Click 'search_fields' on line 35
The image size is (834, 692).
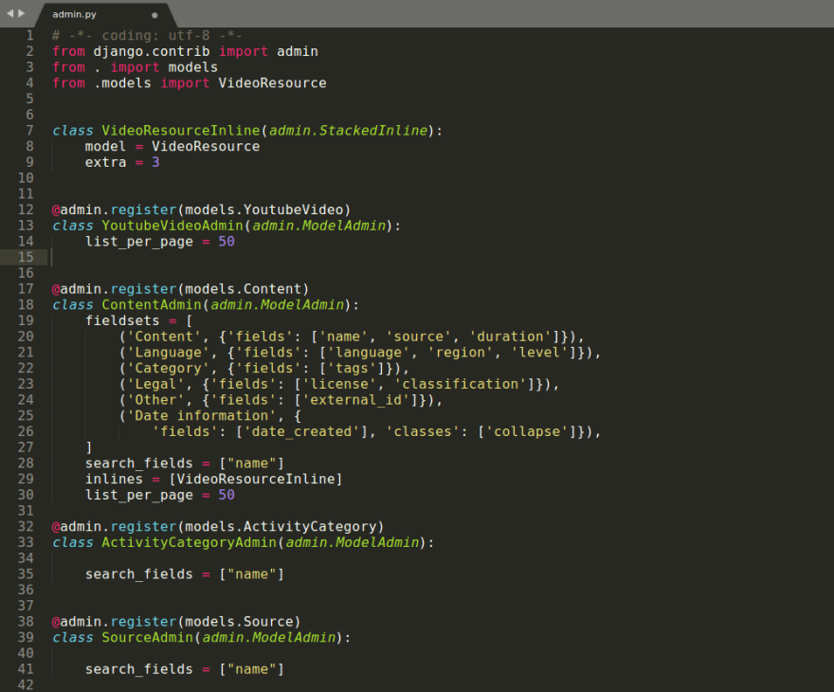coord(139,574)
